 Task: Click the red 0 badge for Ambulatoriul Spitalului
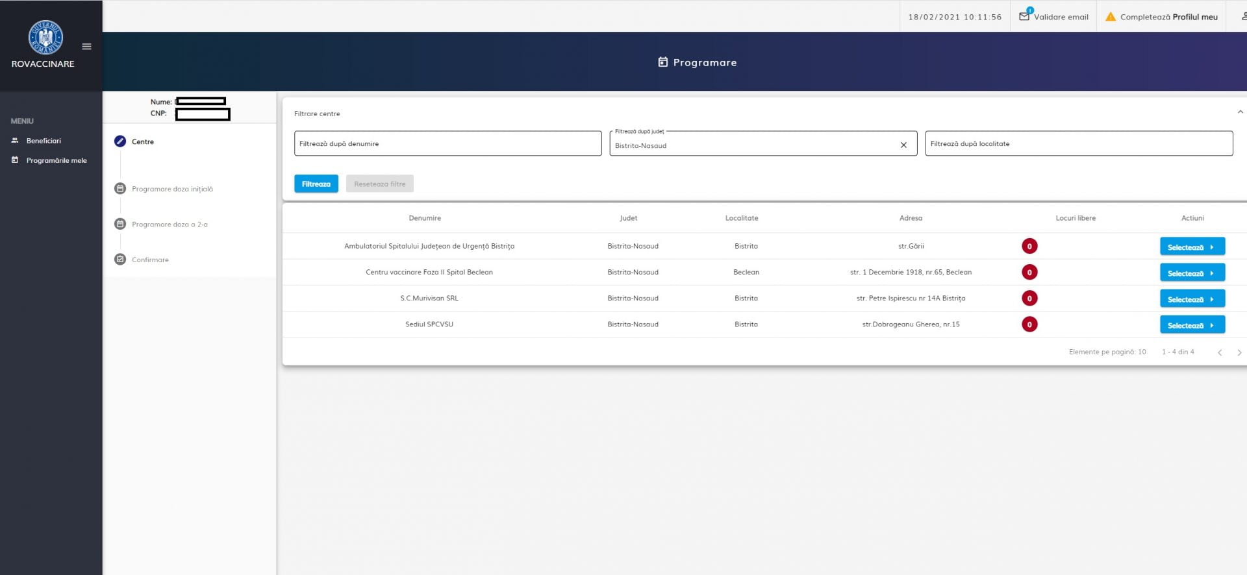(1029, 246)
